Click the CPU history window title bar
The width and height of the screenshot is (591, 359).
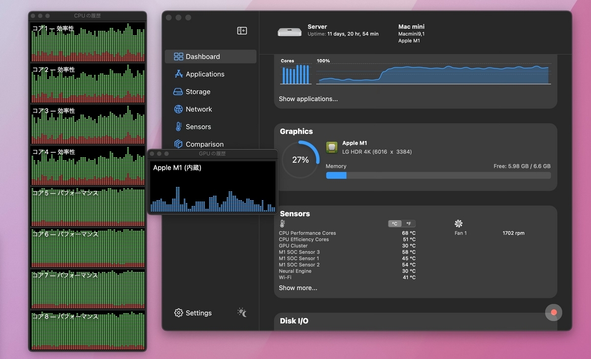(88, 16)
